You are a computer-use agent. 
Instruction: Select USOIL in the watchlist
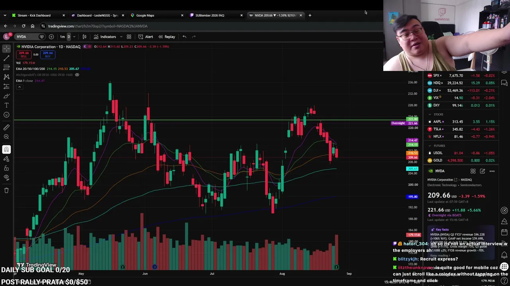(461, 153)
